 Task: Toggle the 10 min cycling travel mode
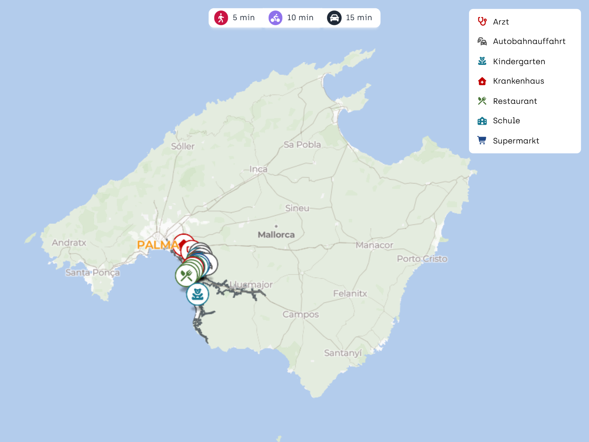pos(291,18)
